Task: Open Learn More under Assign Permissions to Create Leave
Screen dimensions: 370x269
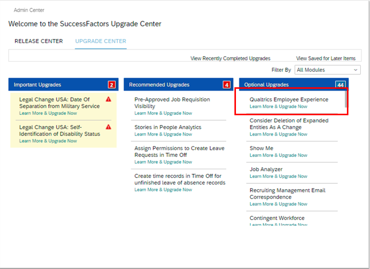Action: click(x=163, y=162)
